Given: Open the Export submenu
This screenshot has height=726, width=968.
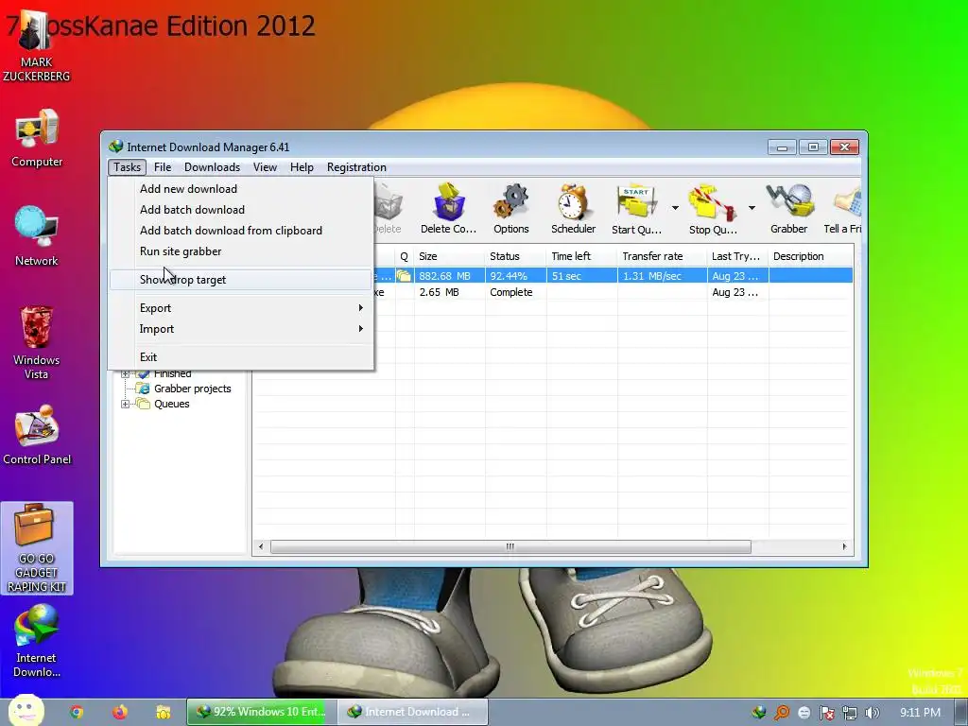Looking at the screenshot, I should (241, 308).
